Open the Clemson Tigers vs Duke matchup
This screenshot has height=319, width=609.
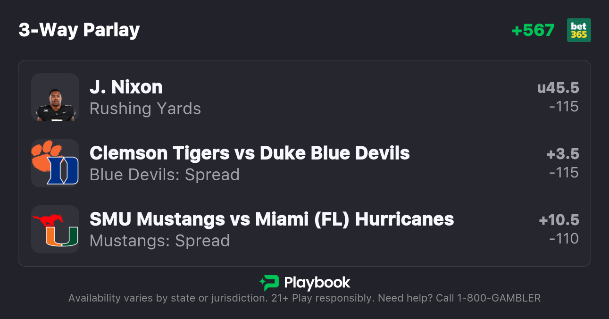pos(250,153)
